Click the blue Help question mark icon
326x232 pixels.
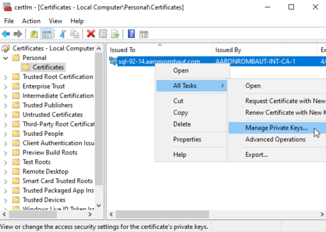131,34
